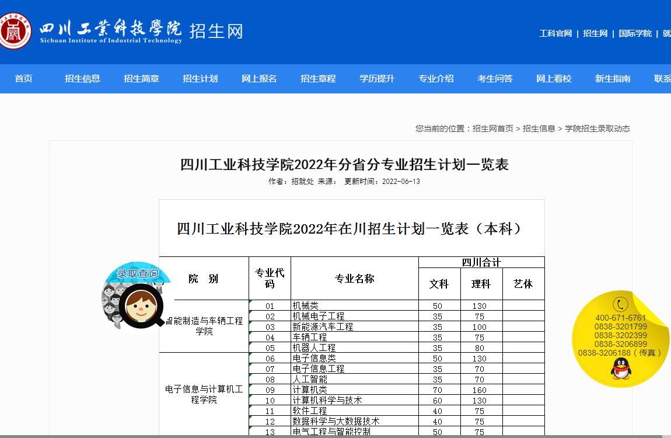Click the 院 别 column header

point(204,279)
